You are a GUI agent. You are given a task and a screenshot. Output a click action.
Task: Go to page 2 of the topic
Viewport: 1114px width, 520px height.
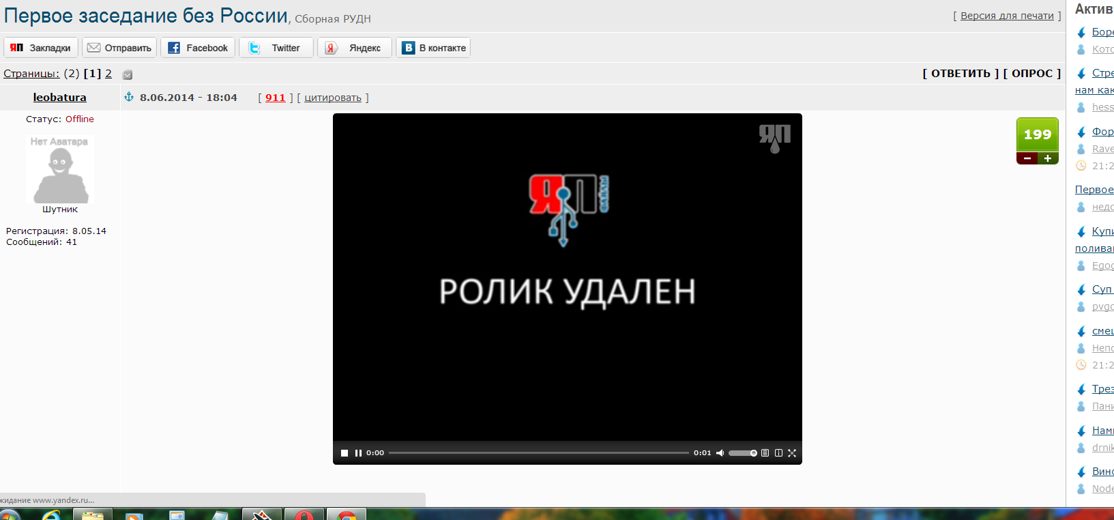[x=108, y=74]
